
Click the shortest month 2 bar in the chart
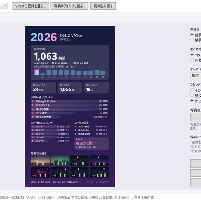click(x=43, y=74)
